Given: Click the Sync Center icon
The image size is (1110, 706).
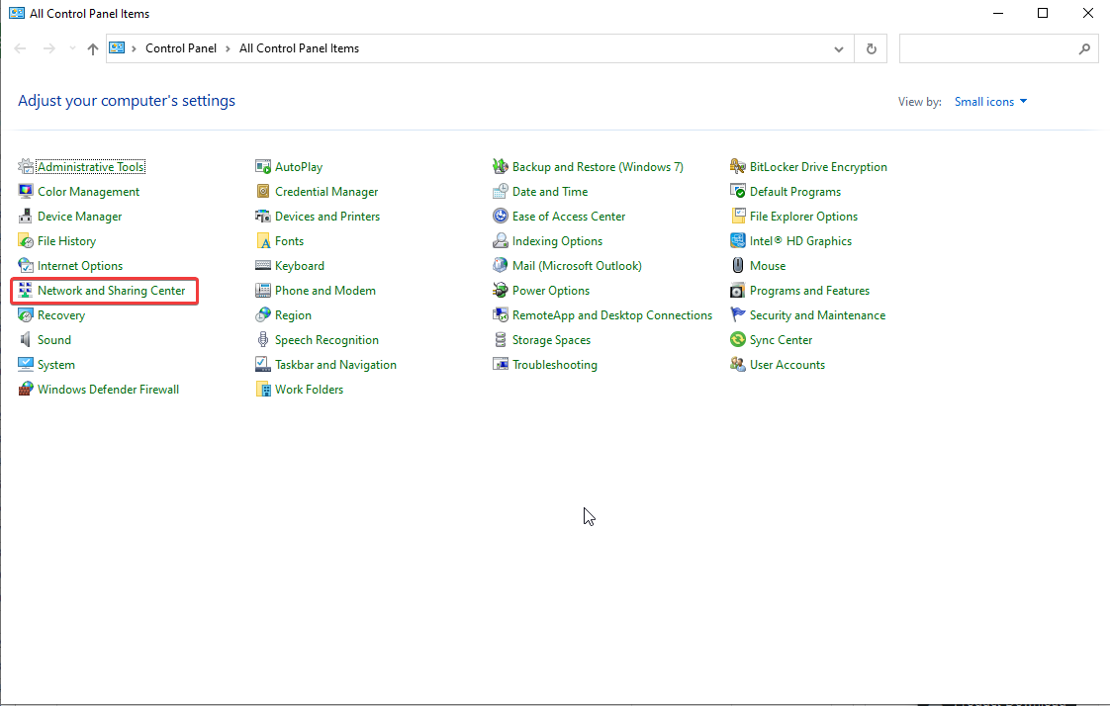Looking at the screenshot, I should (x=738, y=340).
